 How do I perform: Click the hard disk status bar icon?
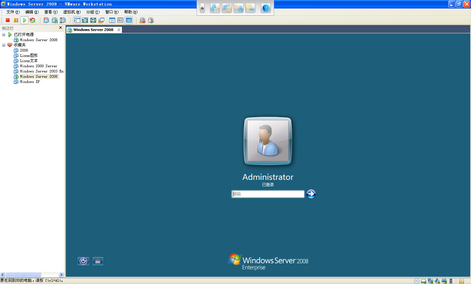pos(424,281)
